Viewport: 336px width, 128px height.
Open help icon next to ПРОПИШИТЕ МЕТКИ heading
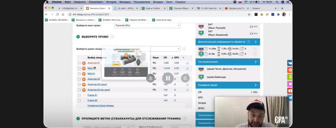(184, 119)
